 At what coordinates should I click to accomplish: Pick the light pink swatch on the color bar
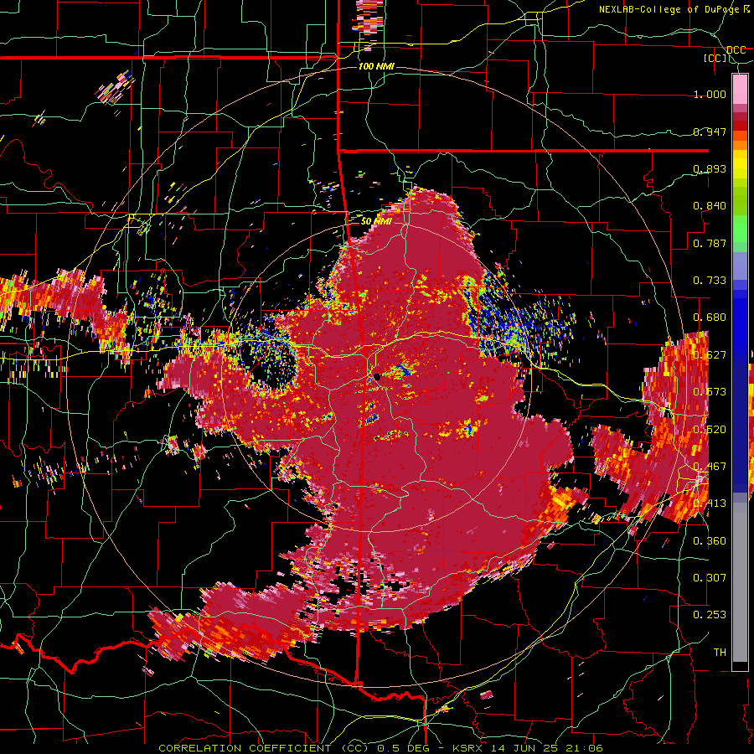click(740, 89)
